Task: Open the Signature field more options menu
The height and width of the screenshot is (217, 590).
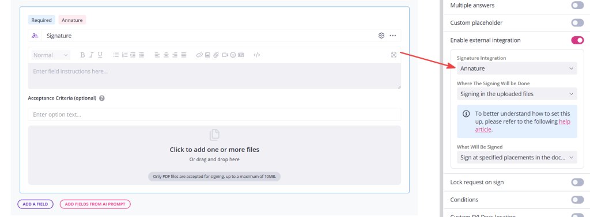Action: tap(393, 36)
